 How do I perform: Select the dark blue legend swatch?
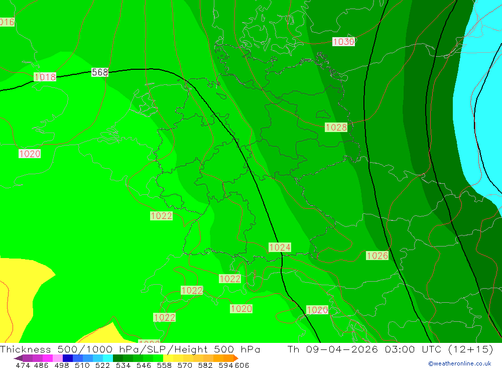coord(68,358)
